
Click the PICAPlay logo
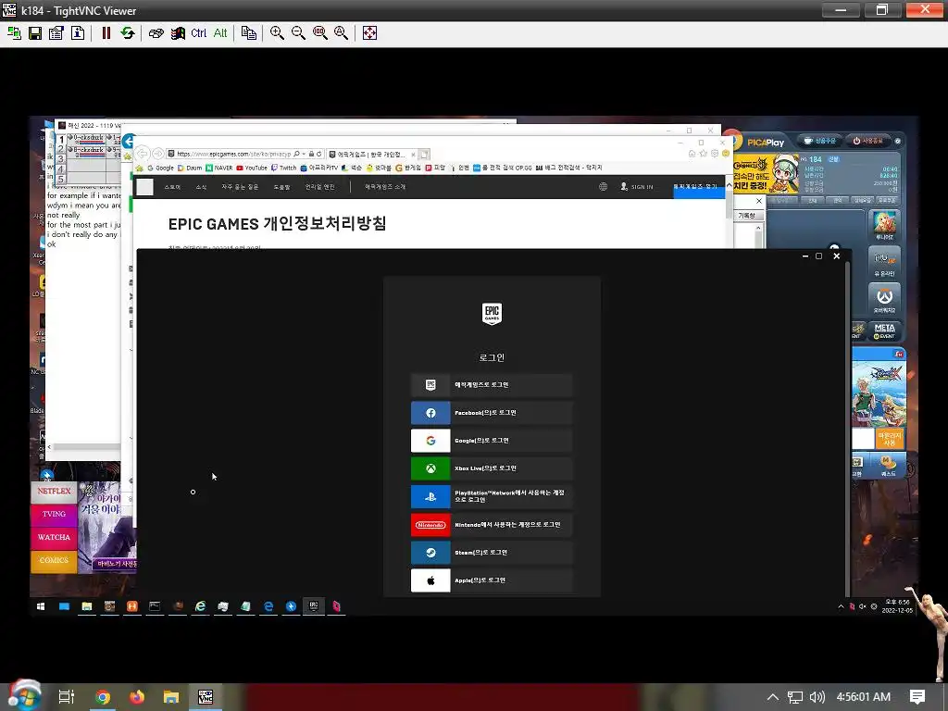765,143
